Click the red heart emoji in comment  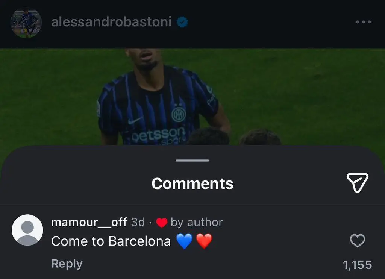pos(204,241)
